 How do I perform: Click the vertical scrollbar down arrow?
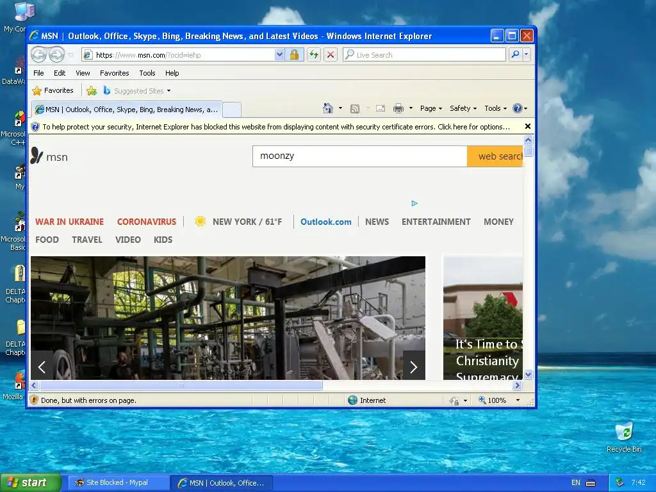pos(528,374)
